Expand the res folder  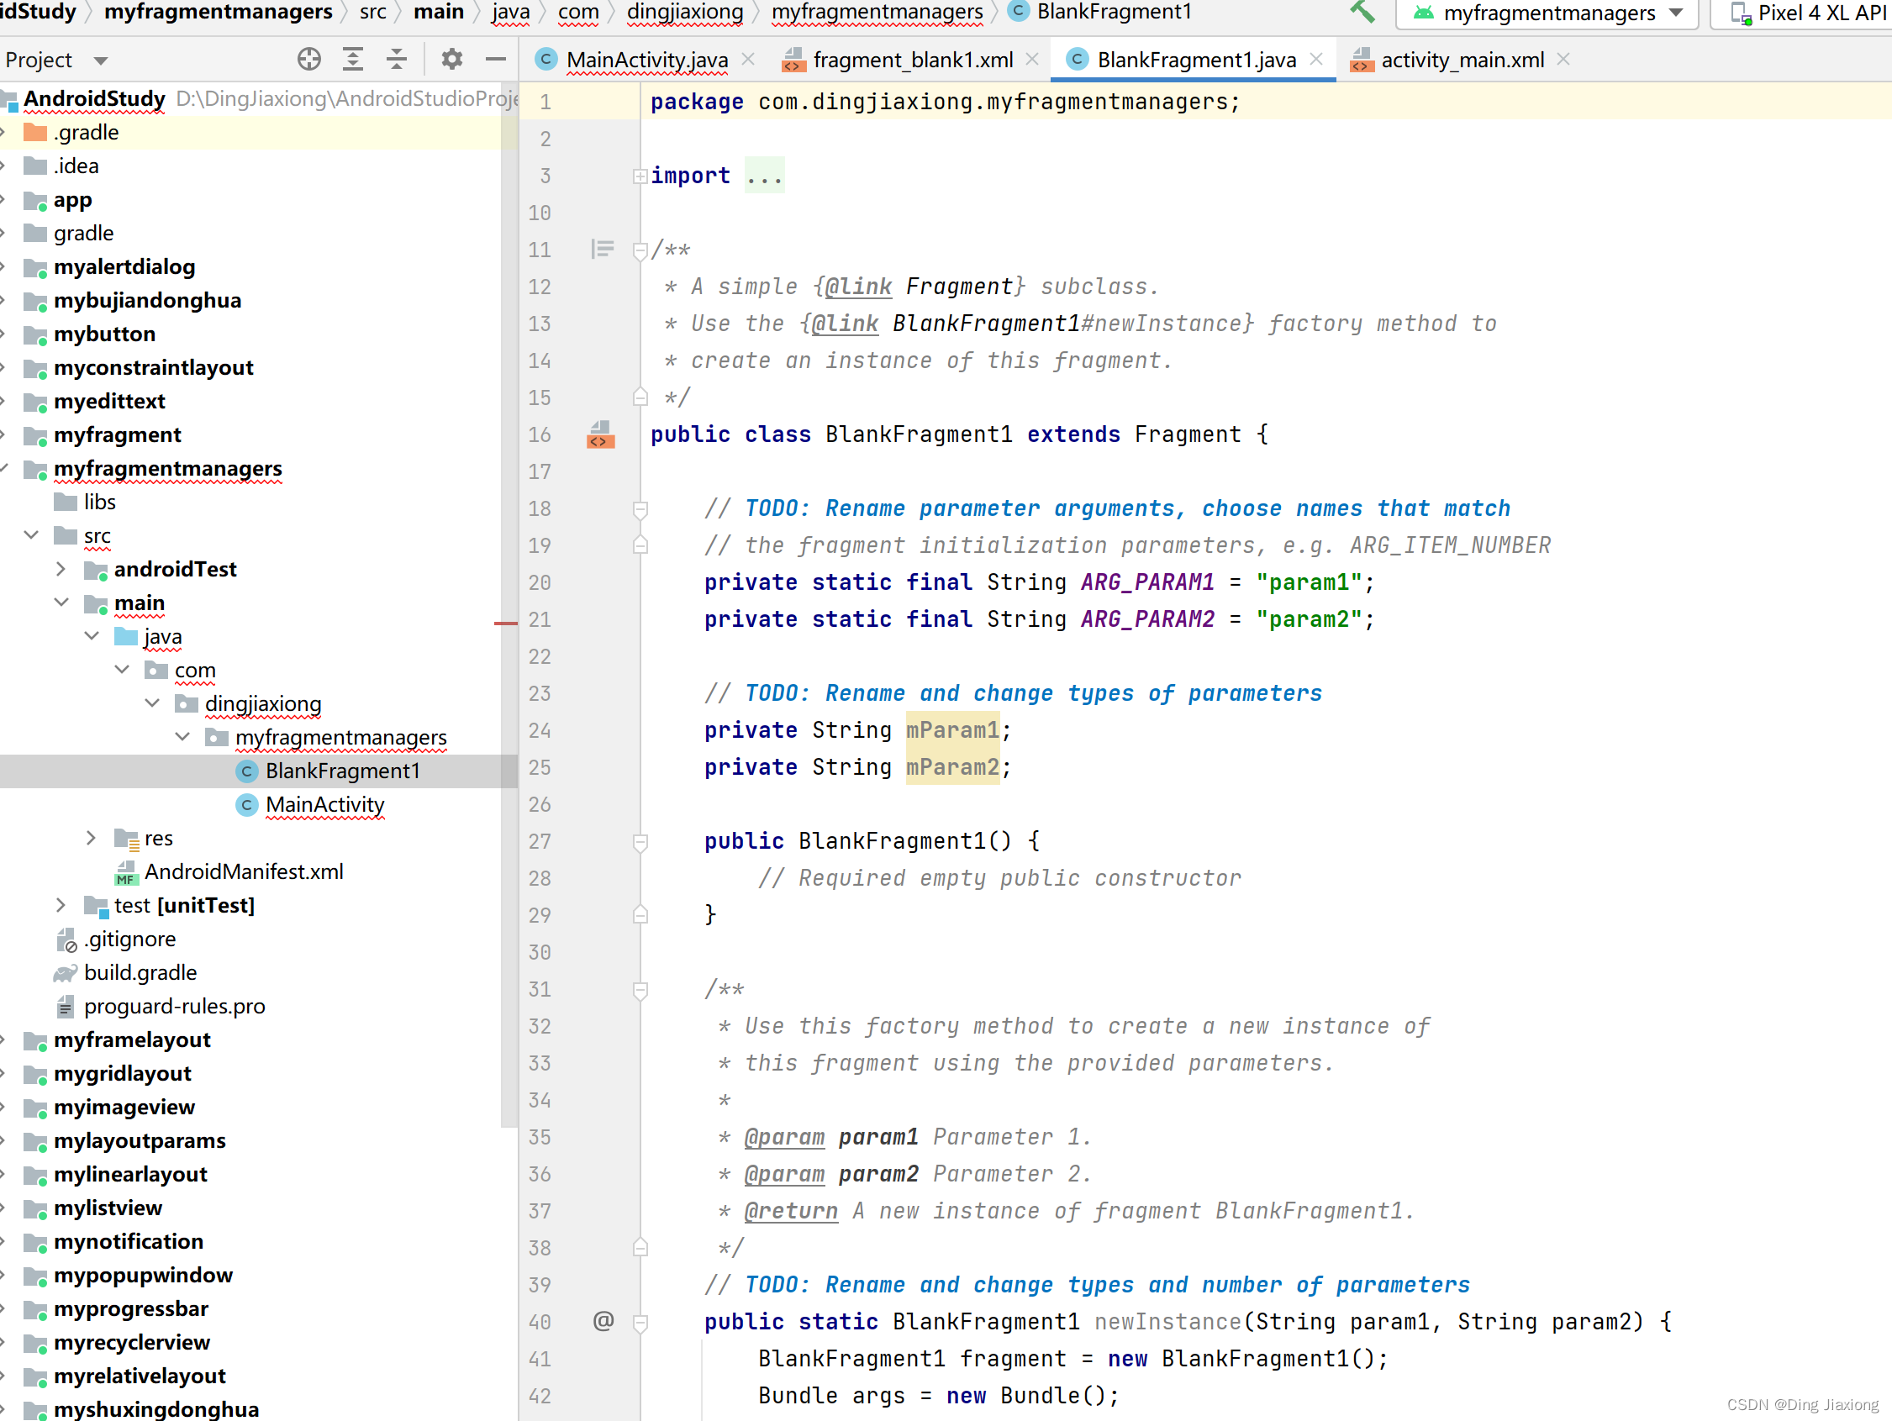click(x=91, y=838)
